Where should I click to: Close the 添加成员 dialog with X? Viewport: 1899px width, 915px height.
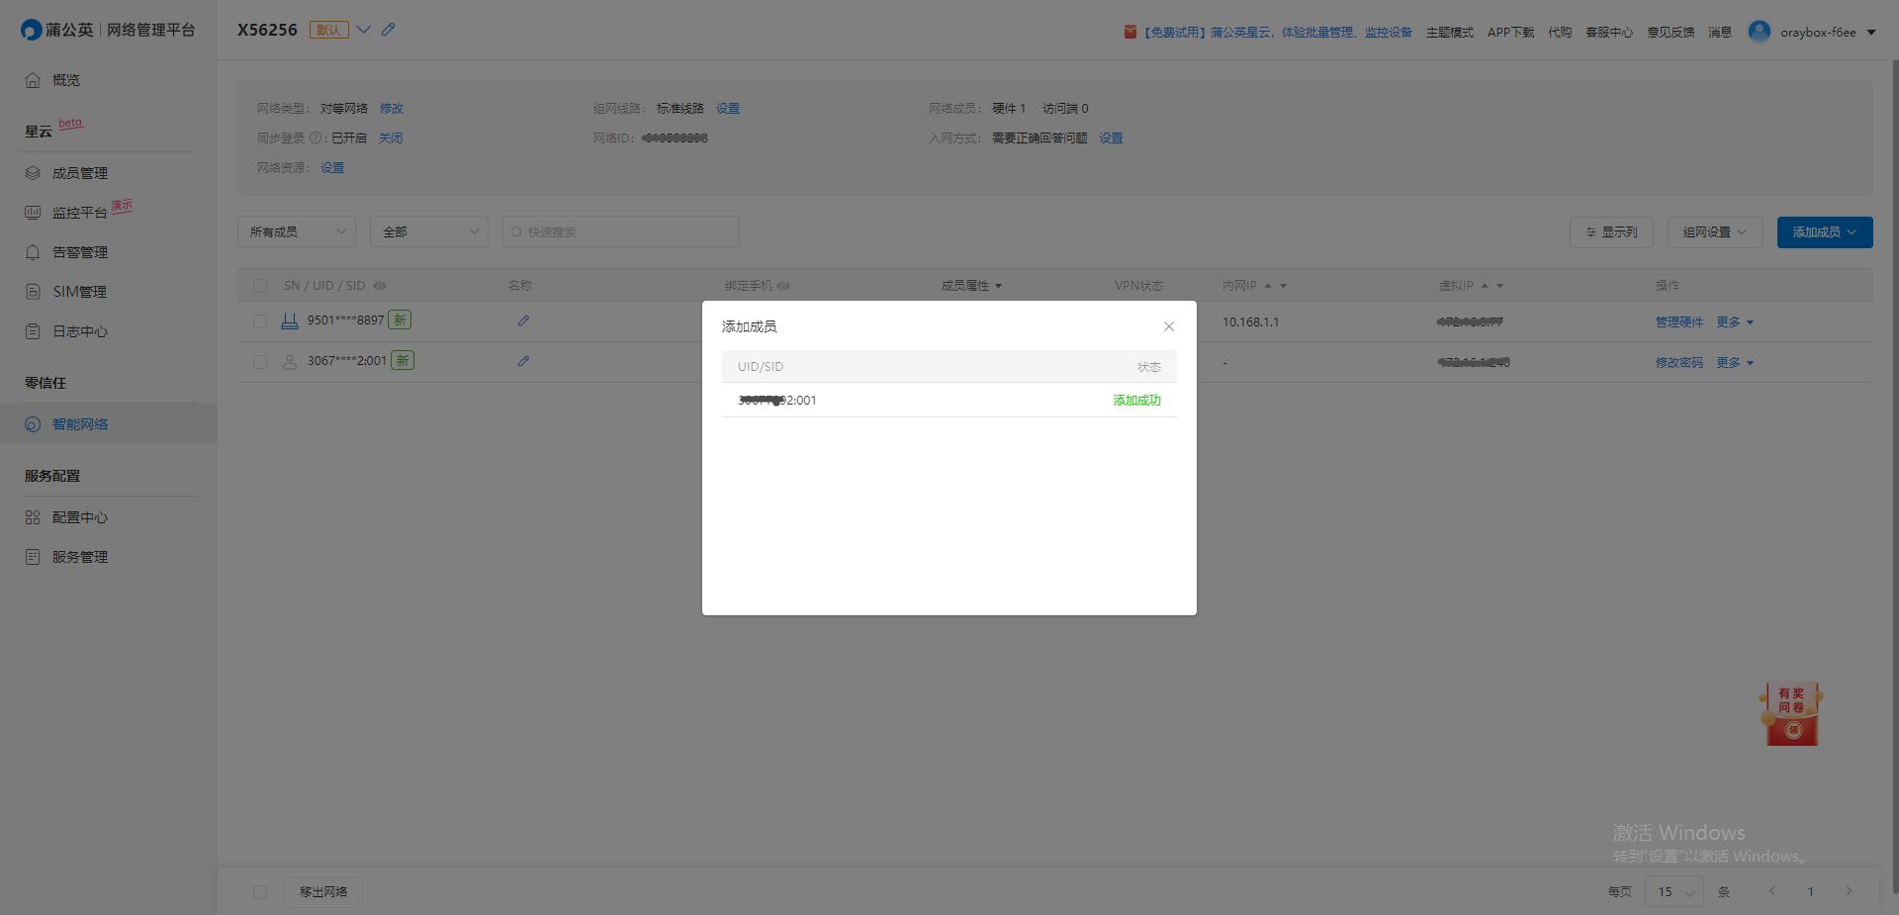1168,326
